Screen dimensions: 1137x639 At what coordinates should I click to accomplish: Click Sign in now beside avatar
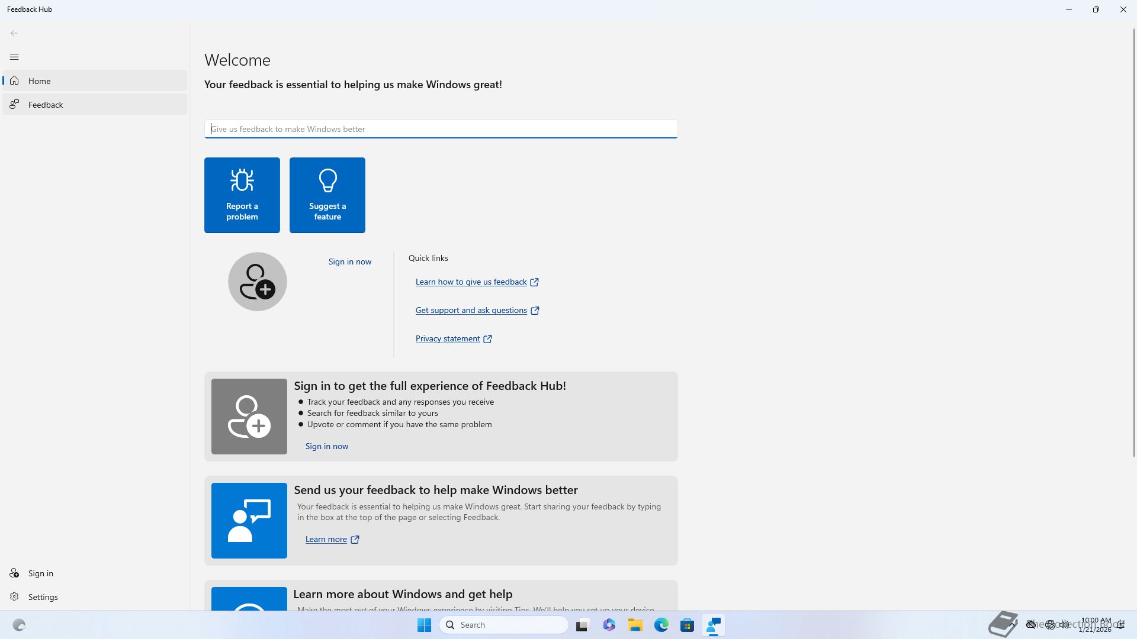[349, 262]
